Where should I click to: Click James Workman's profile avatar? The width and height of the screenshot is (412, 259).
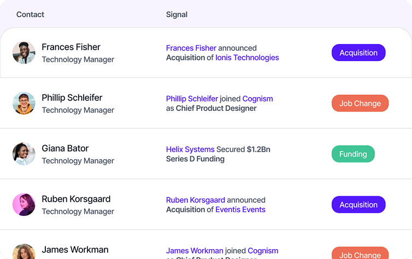(x=24, y=251)
